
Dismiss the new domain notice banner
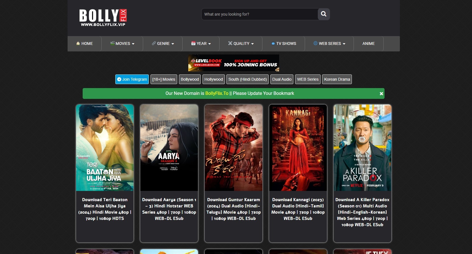381,93
